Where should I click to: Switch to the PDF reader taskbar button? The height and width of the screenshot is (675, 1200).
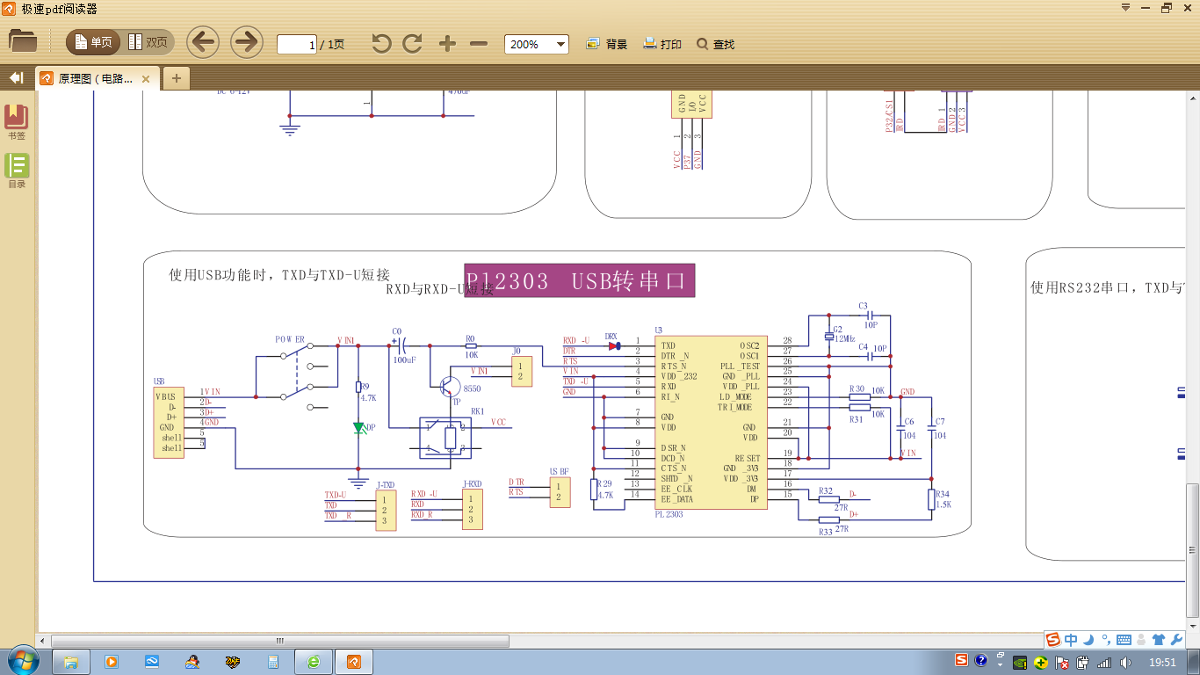(354, 662)
